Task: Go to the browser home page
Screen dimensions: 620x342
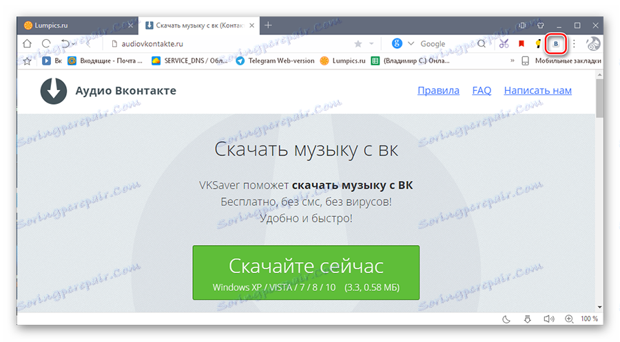Action: point(27,43)
